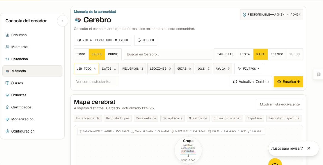Screen dimensions: 323x165
Task: Open Certificados page
Action: coord(32,107)
